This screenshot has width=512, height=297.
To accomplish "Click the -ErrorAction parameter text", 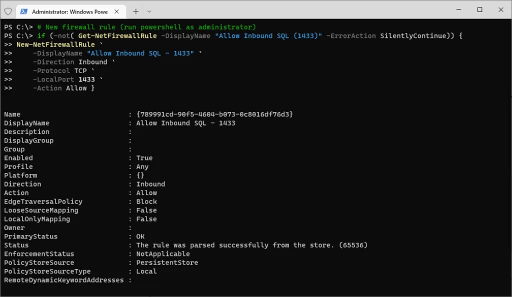I will pyautogui.click(x=351, y=36).
